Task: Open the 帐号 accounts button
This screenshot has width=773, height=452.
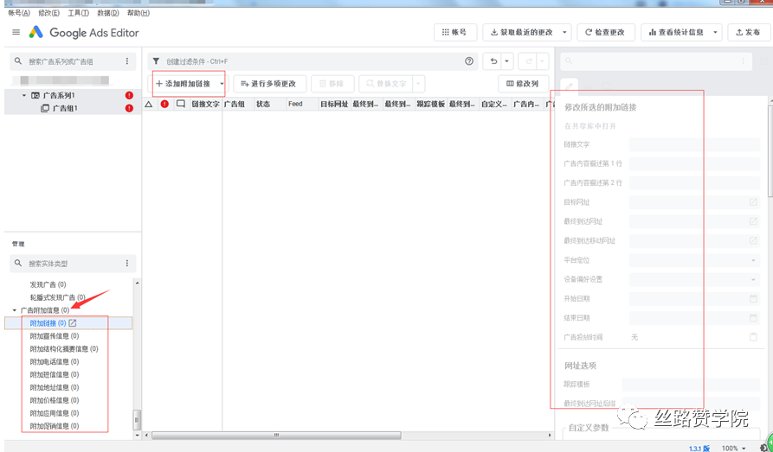Action: coord(455,33)
